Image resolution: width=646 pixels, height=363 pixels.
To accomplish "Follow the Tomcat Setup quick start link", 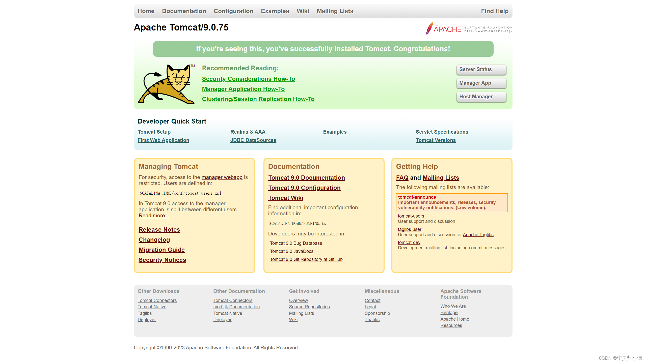I will (x=154, y=132).
